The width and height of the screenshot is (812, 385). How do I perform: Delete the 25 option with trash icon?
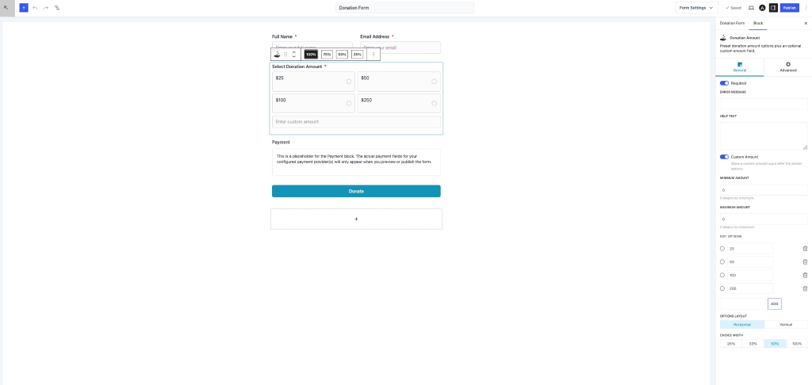tap(805, 249)
